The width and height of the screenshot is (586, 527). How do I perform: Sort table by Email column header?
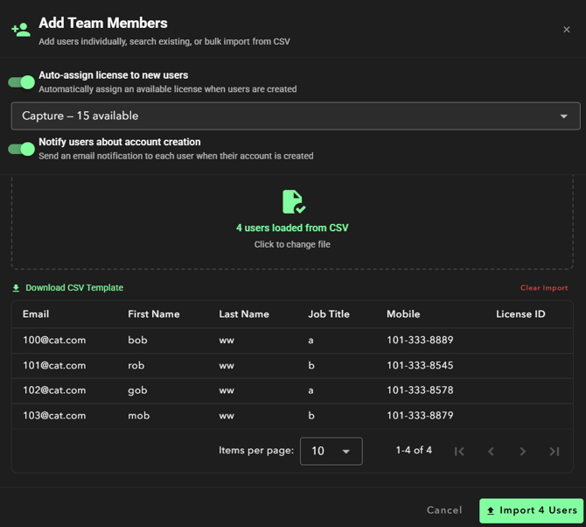pyautogui.click(x=36, y=314)
